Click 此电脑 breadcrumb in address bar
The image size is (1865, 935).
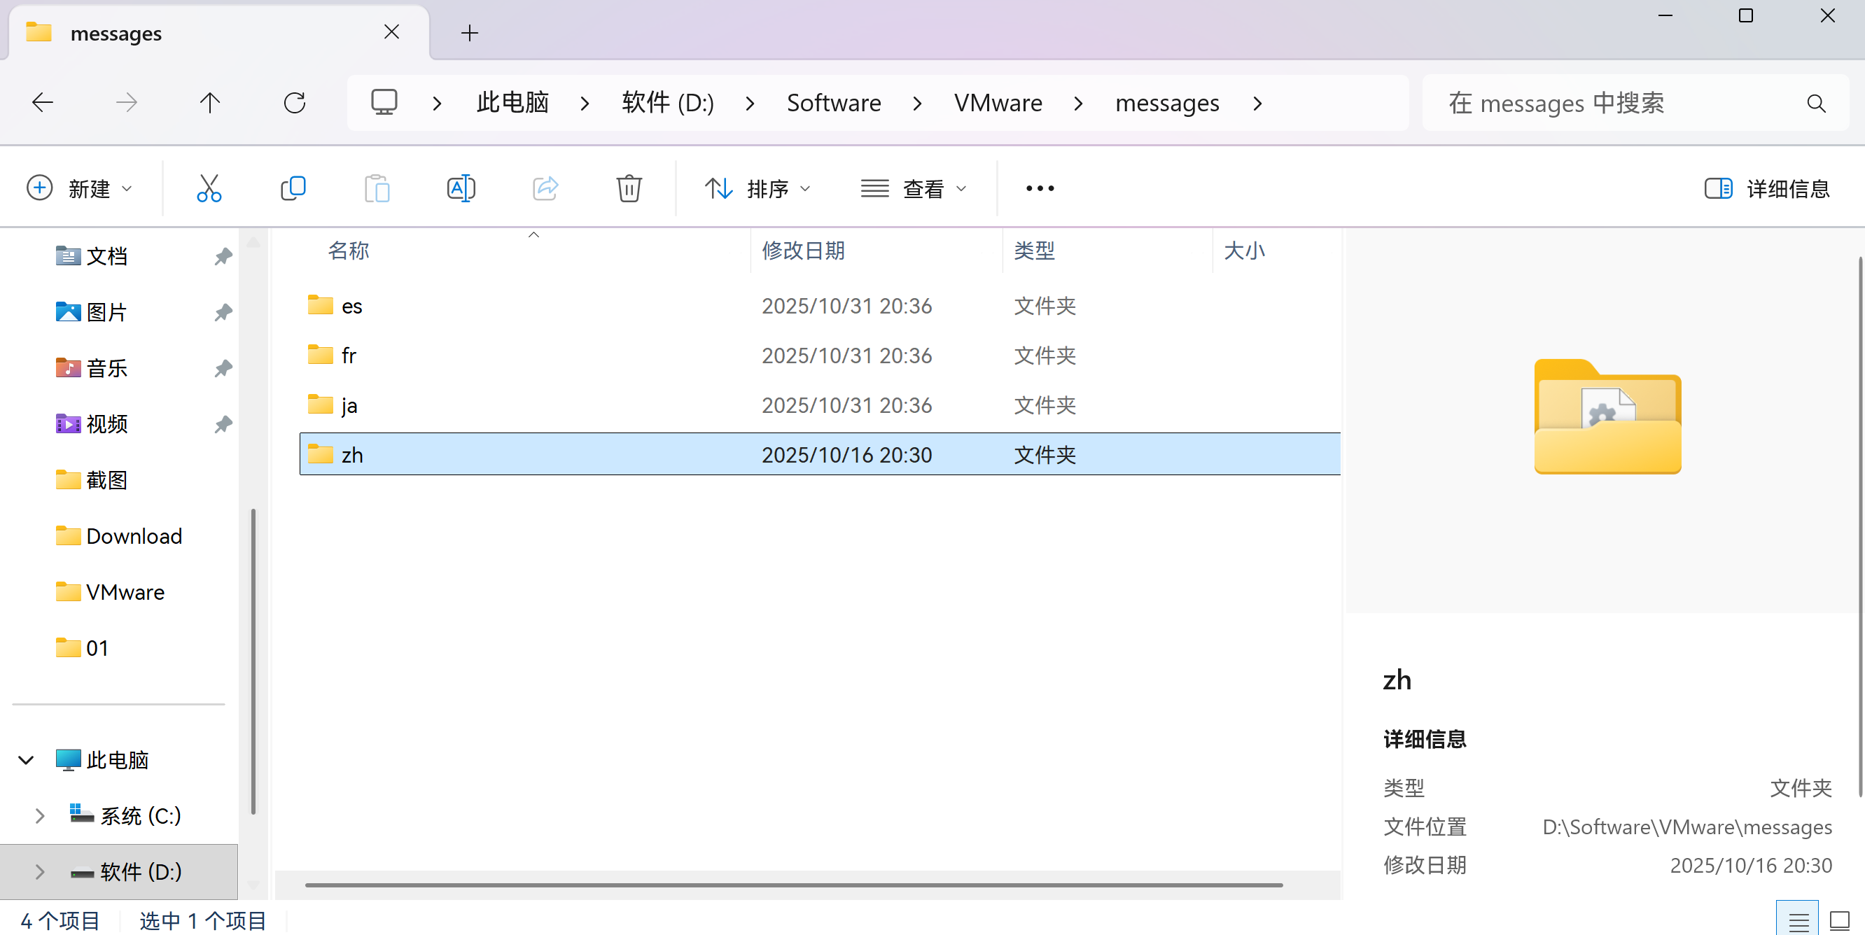512,103
